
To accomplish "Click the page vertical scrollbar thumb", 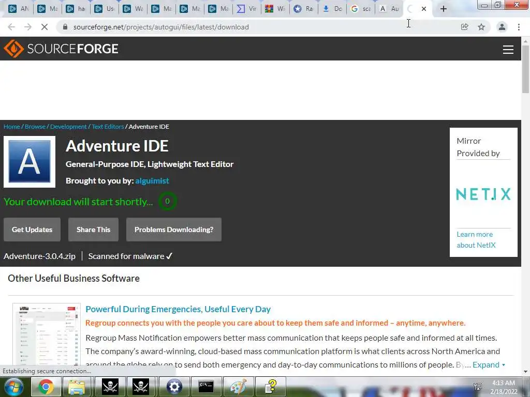I will (526, 69).
